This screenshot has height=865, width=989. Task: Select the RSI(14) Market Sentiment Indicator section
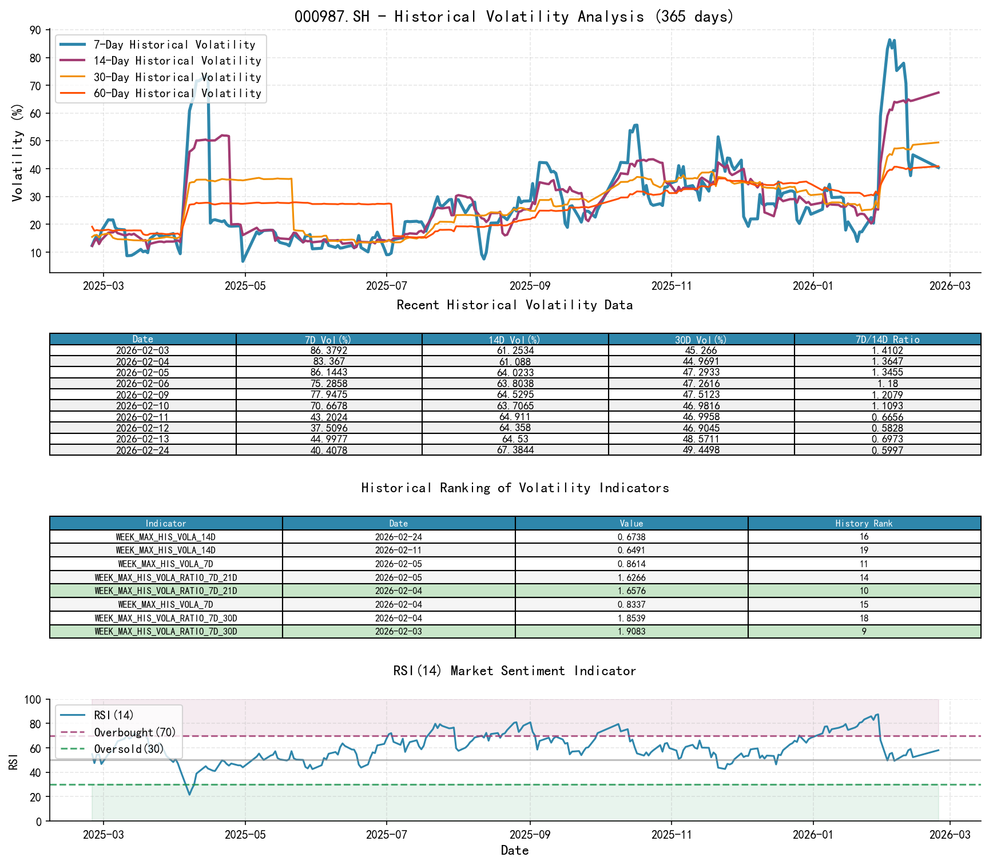pyautogui.click(x=514, y=671)
